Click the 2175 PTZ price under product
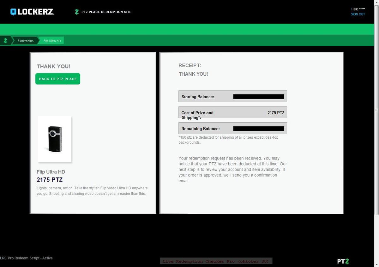 click(x=50, y=180)
